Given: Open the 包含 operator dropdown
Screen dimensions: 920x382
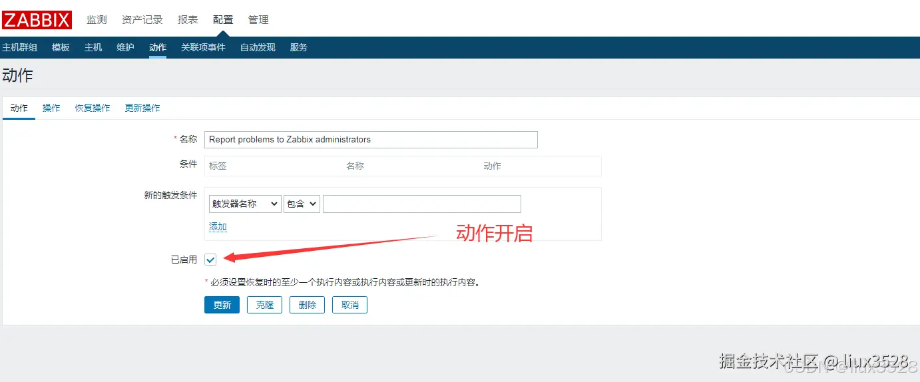Looking at the screenshot, I should (x=302, y=204).
